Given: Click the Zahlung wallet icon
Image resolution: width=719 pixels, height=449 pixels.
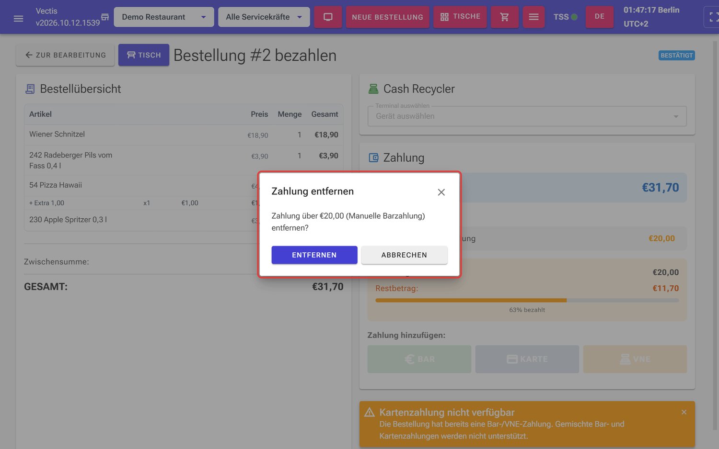Looking at the screenshot, I should (x=373, y=157).
